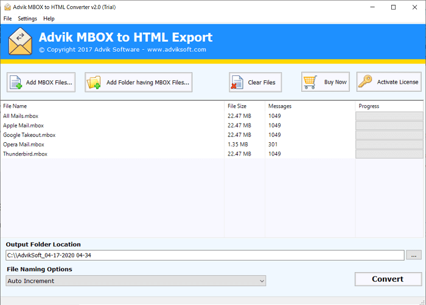The width and height of the screenshot is (426, 305).
Task: Start conversion with the Convert button
Action: click(388, 279)
